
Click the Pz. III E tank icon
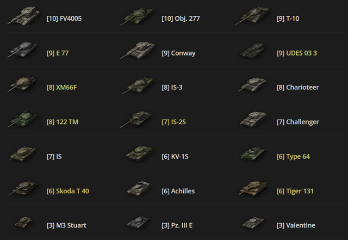pos(139,223)
